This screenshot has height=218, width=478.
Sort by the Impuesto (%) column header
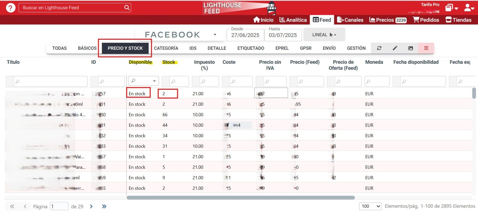(x=204, y=65)
